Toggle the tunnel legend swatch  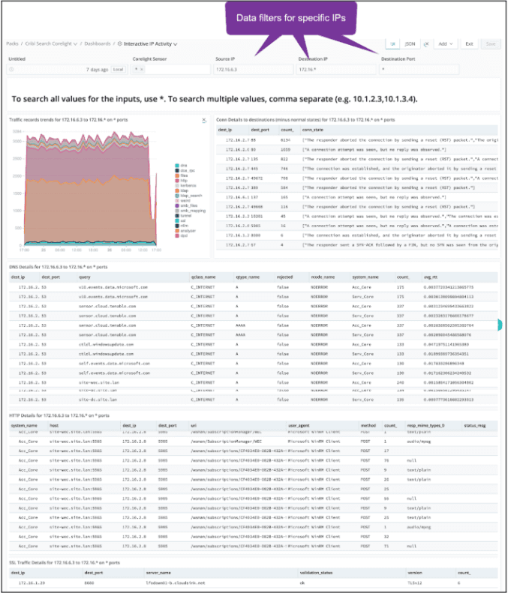tap(177, 216)
